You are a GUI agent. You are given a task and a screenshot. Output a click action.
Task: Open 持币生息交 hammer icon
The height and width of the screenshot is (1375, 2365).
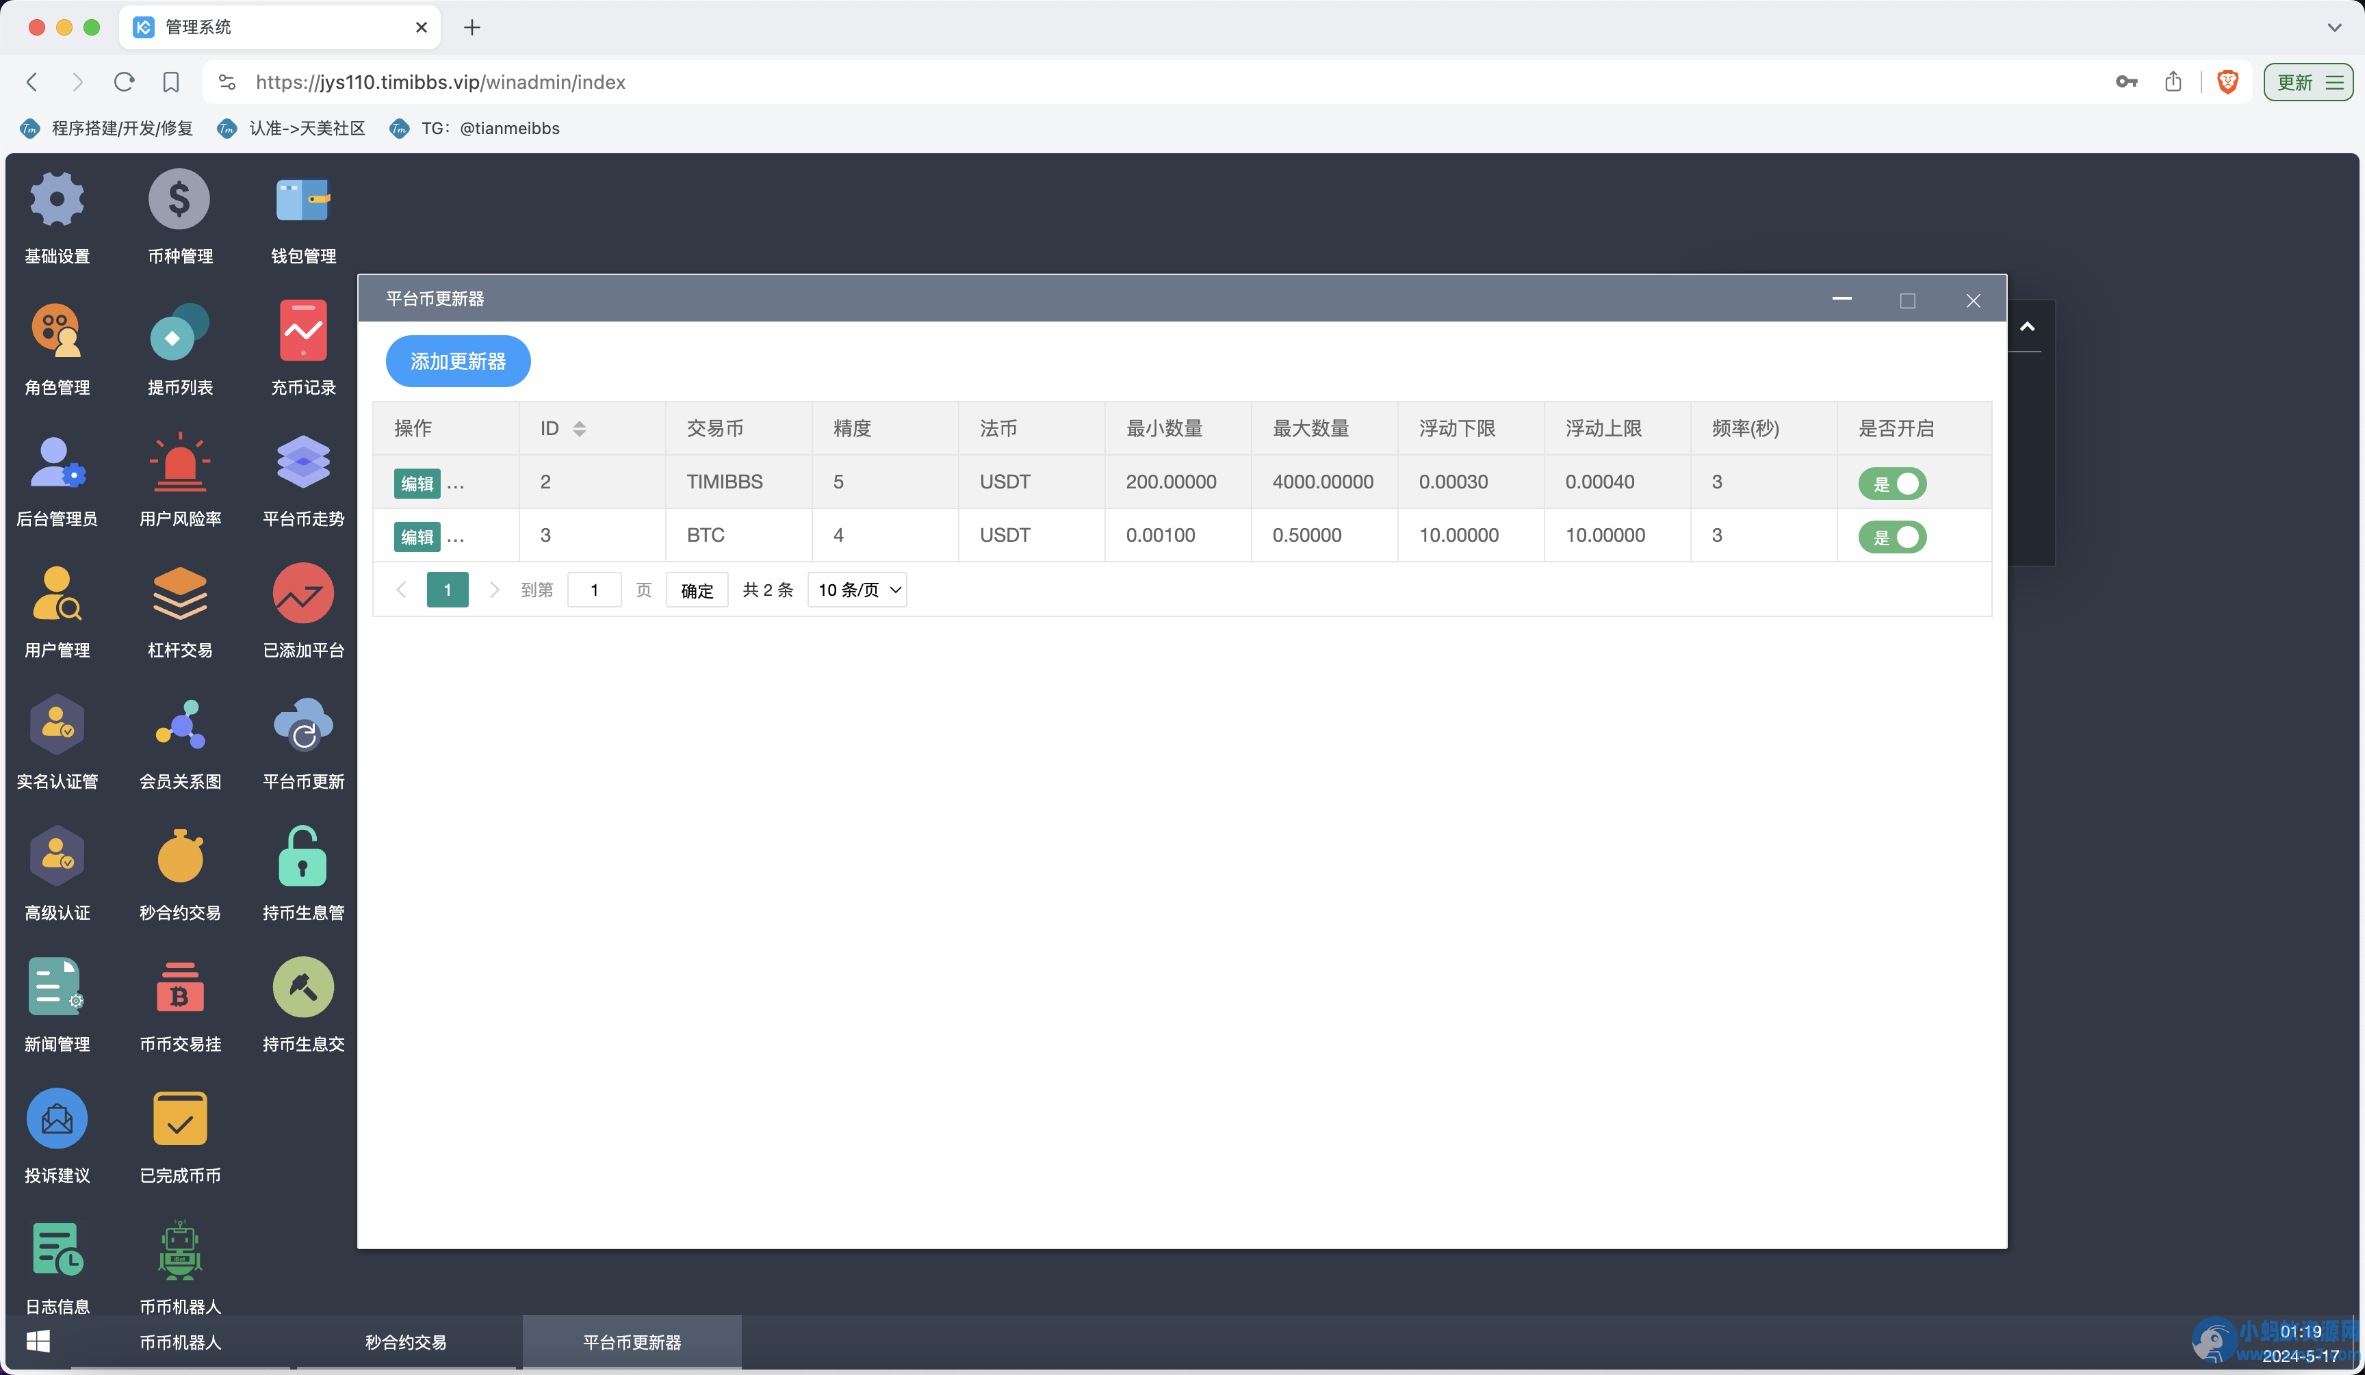pyautogui.click(x=302, y=986)
